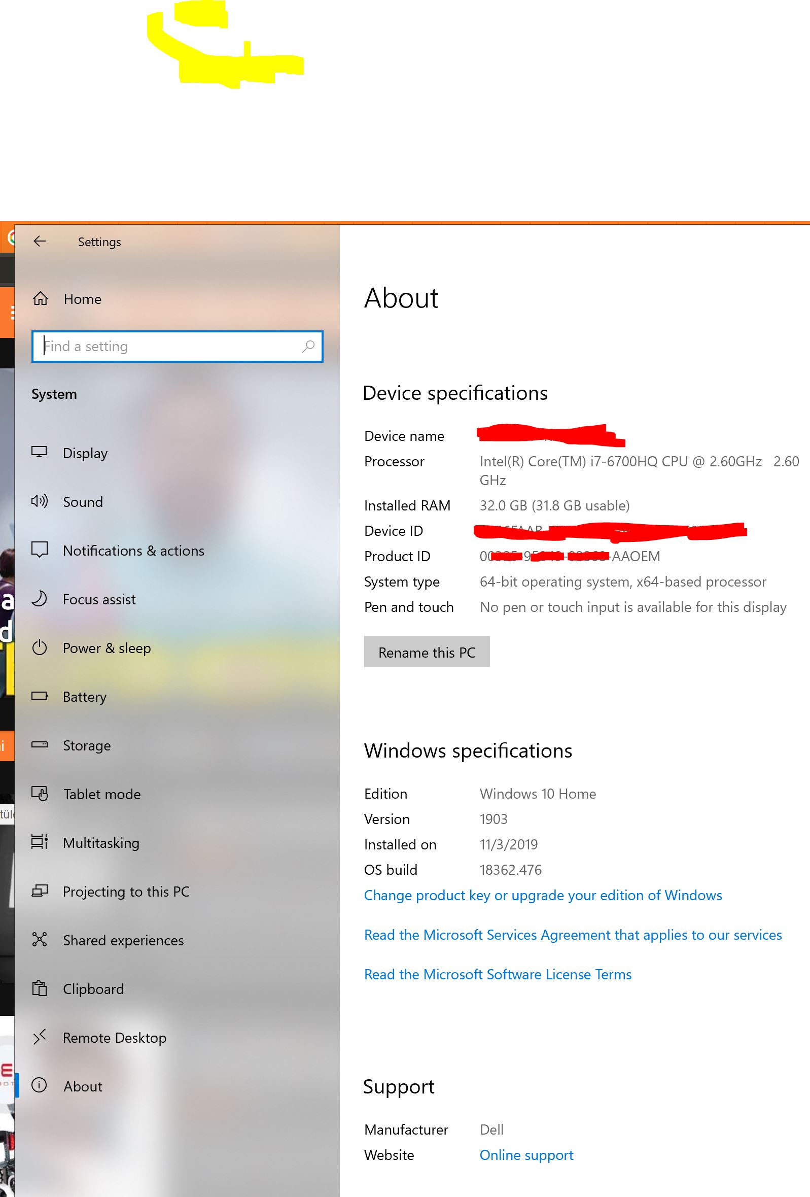Open Dell Online support link

(x=526, y=1155)
